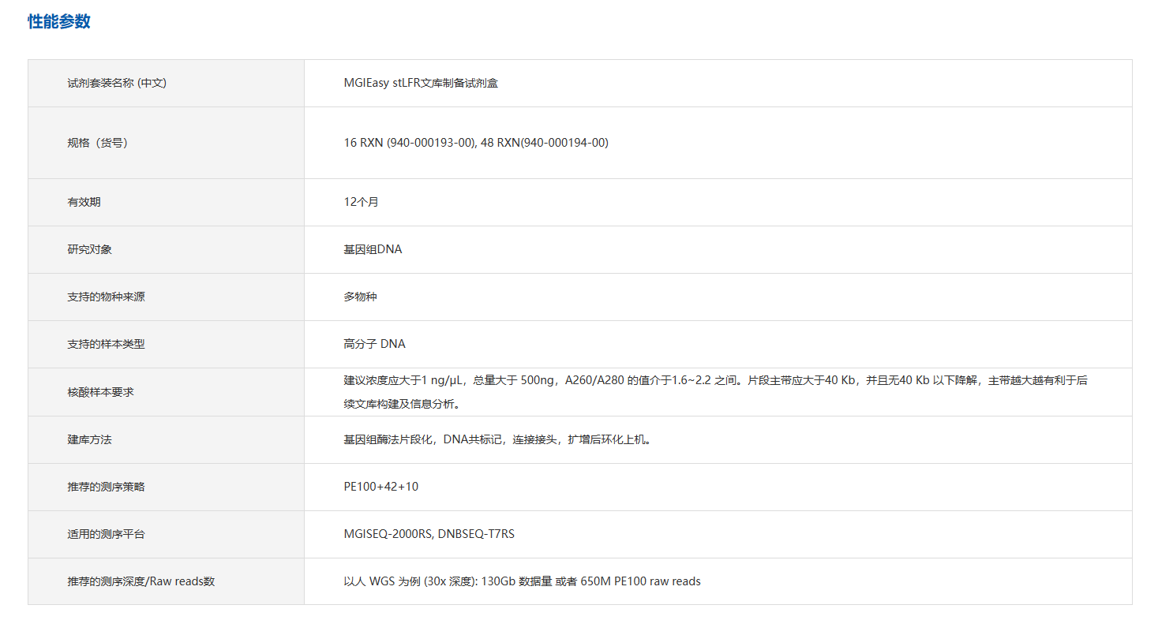
Task: Select the 试剂套装名称 (中文) label cell
Action: click(166, 83)
